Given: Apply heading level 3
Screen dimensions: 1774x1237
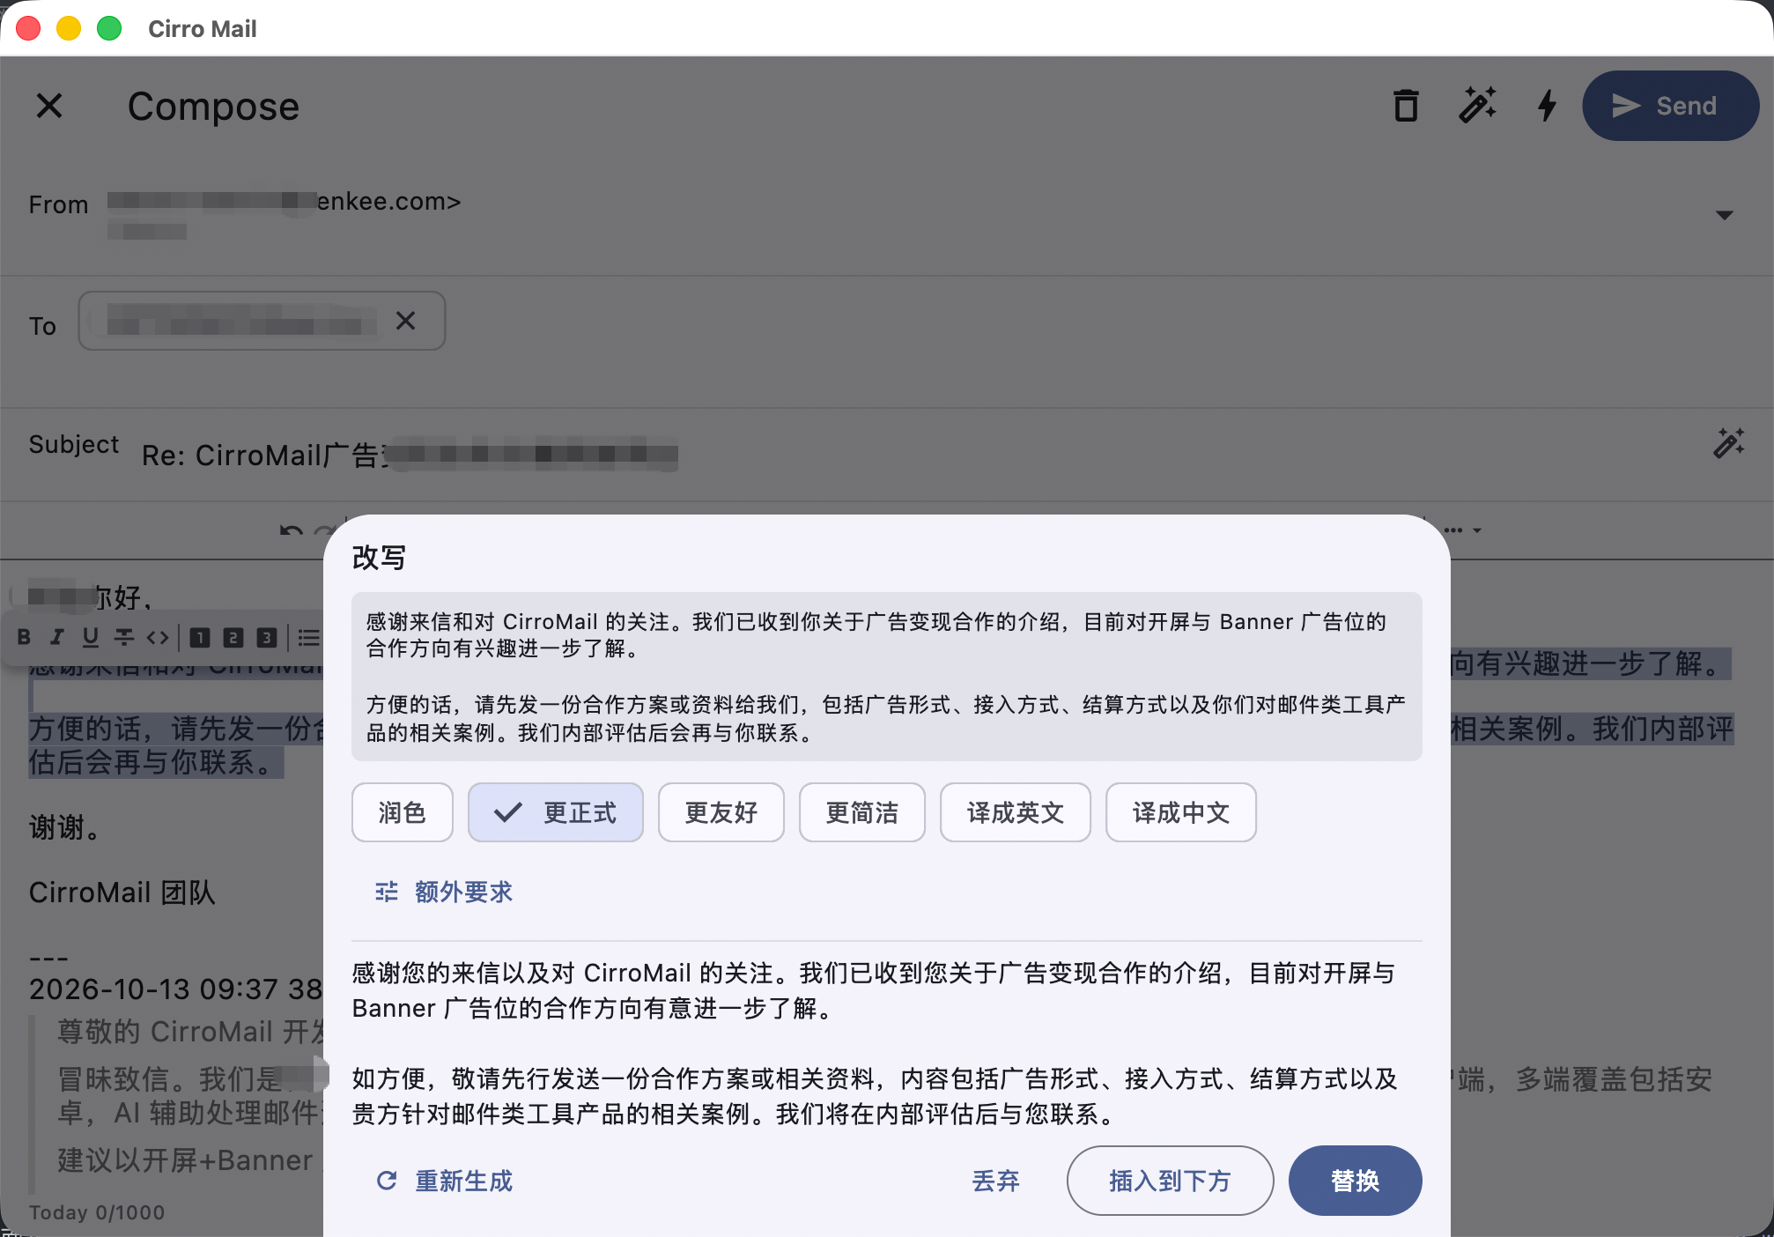Looking at the screenshot, I should 267,637.
